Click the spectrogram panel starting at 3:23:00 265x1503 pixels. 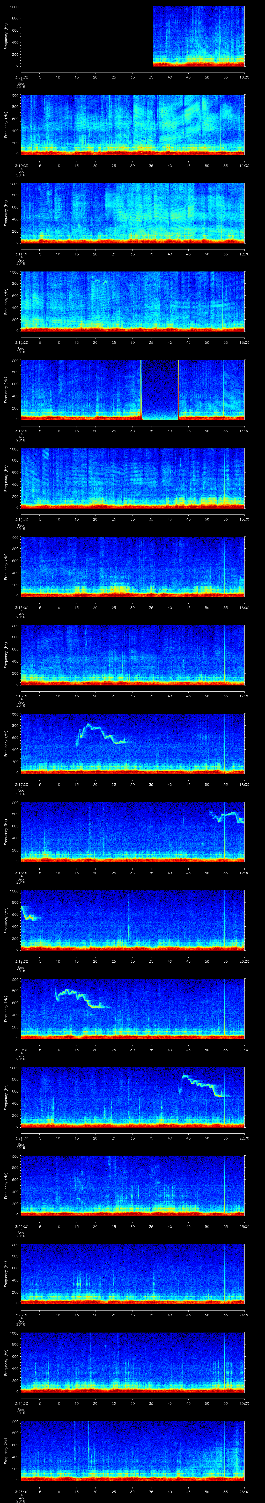(x=133, y=1274)
